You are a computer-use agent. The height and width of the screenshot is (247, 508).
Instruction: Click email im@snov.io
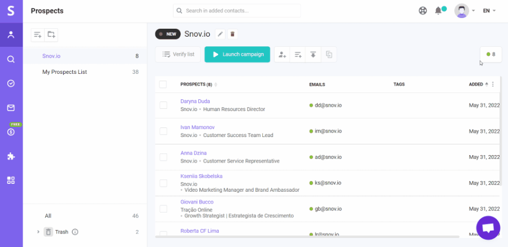[x=328, y=131]
